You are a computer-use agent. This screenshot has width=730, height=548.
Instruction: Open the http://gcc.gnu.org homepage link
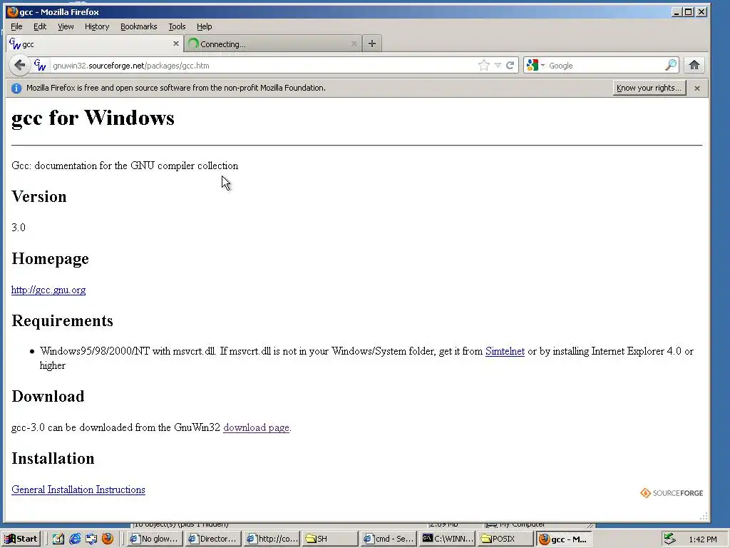coord(48,290)
